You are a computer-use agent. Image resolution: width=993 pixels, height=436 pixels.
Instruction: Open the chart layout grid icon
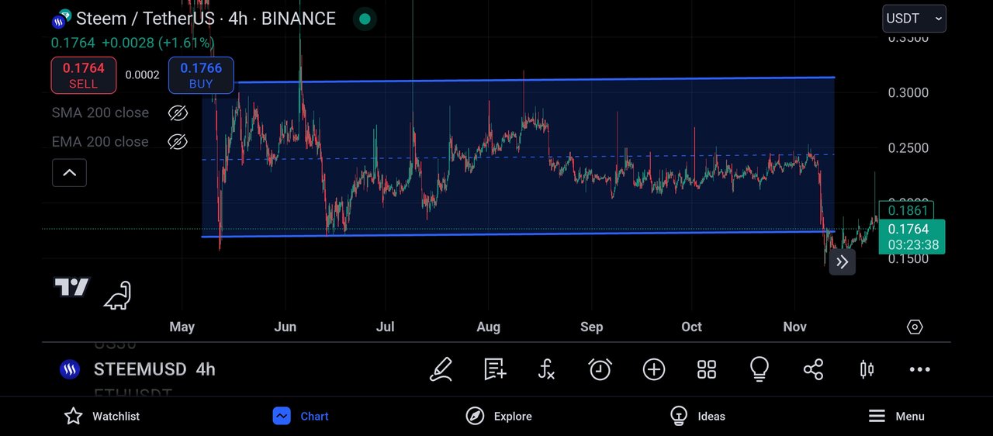707,369
